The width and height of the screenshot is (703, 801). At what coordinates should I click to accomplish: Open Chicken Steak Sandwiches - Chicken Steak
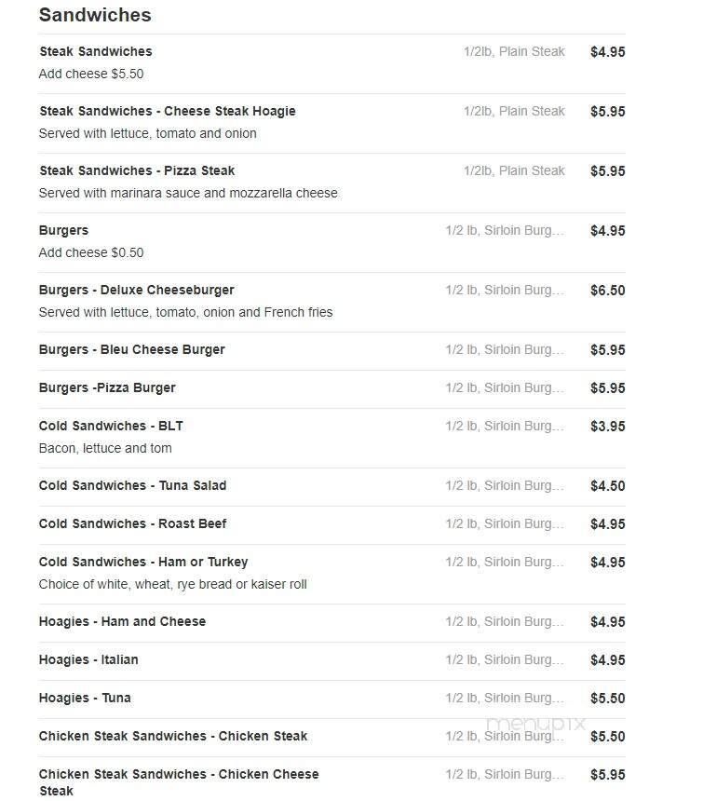173,736
